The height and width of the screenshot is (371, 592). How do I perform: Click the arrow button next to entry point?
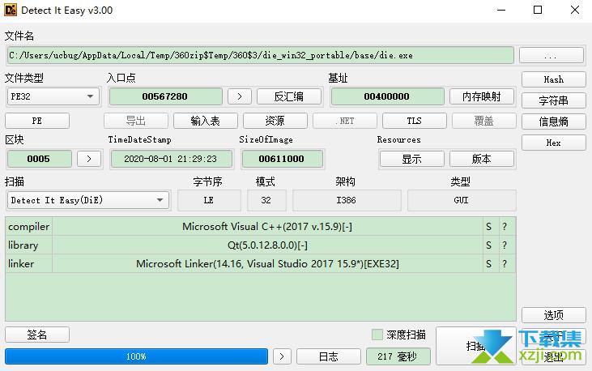[x=240, y=96]
